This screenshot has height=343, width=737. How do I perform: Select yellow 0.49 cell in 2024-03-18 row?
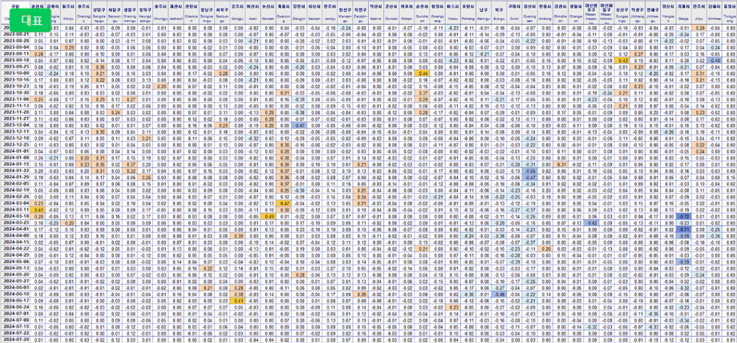click(x=268, y=217)
